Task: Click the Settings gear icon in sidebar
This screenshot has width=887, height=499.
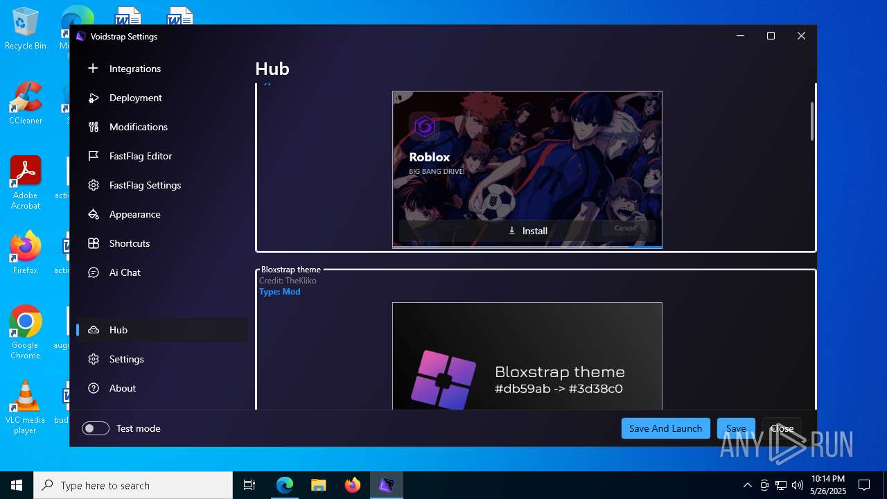Action: [x=94, y=359]
